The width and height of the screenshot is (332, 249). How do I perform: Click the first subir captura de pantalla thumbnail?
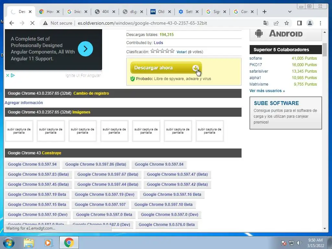19,131
